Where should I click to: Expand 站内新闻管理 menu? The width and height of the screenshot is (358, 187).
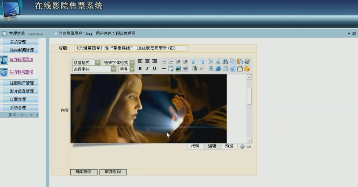[19, 50]
